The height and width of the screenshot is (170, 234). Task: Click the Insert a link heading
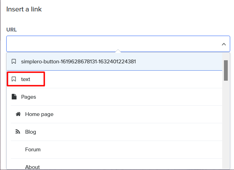point(24,9)
